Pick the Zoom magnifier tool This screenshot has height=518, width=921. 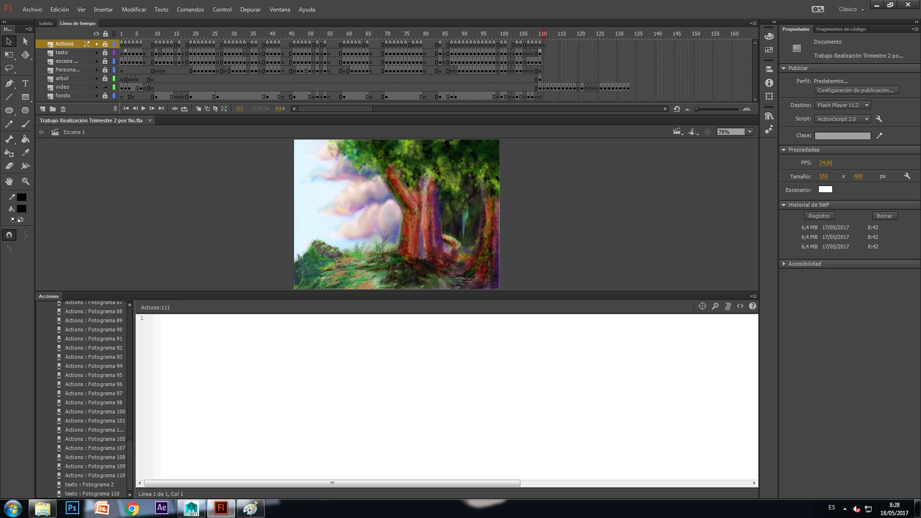click(x=25, y=181)
